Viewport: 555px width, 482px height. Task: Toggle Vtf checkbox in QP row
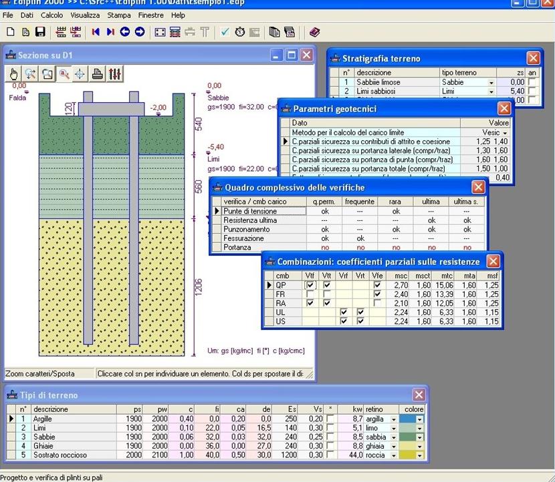tap(310, 285)
